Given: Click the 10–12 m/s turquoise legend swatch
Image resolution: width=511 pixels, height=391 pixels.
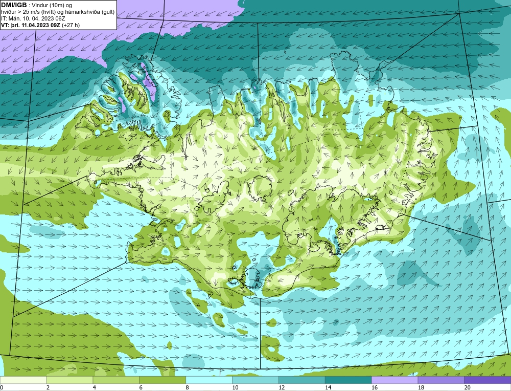Looking at the screenshot, I should pyautogui.click(x=255, y=380).
